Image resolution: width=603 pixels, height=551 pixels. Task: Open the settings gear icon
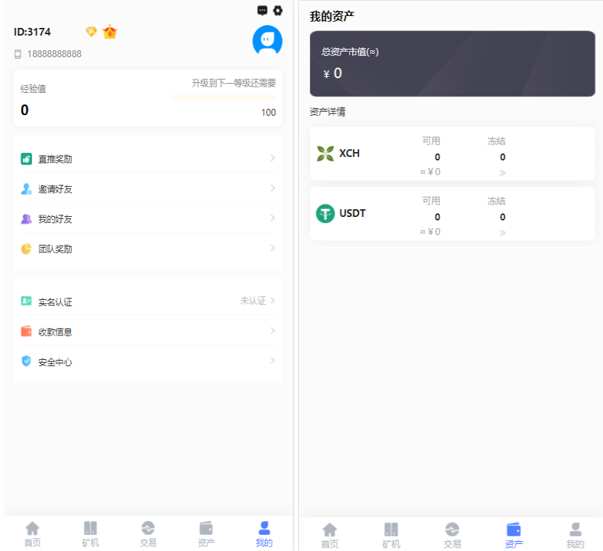pos(279,10)
